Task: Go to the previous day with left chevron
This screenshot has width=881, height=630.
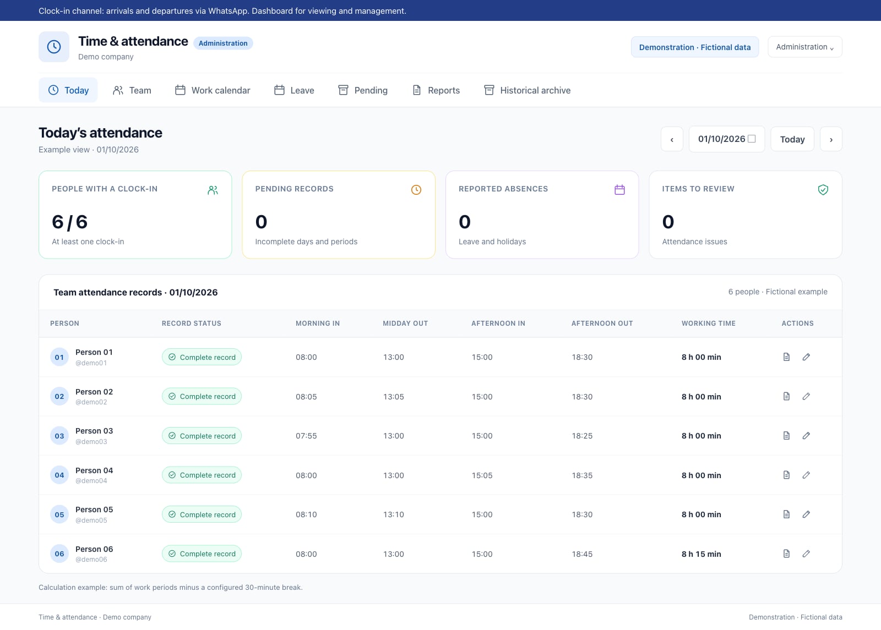Action: pyautogui.click(x=672, y=139)
